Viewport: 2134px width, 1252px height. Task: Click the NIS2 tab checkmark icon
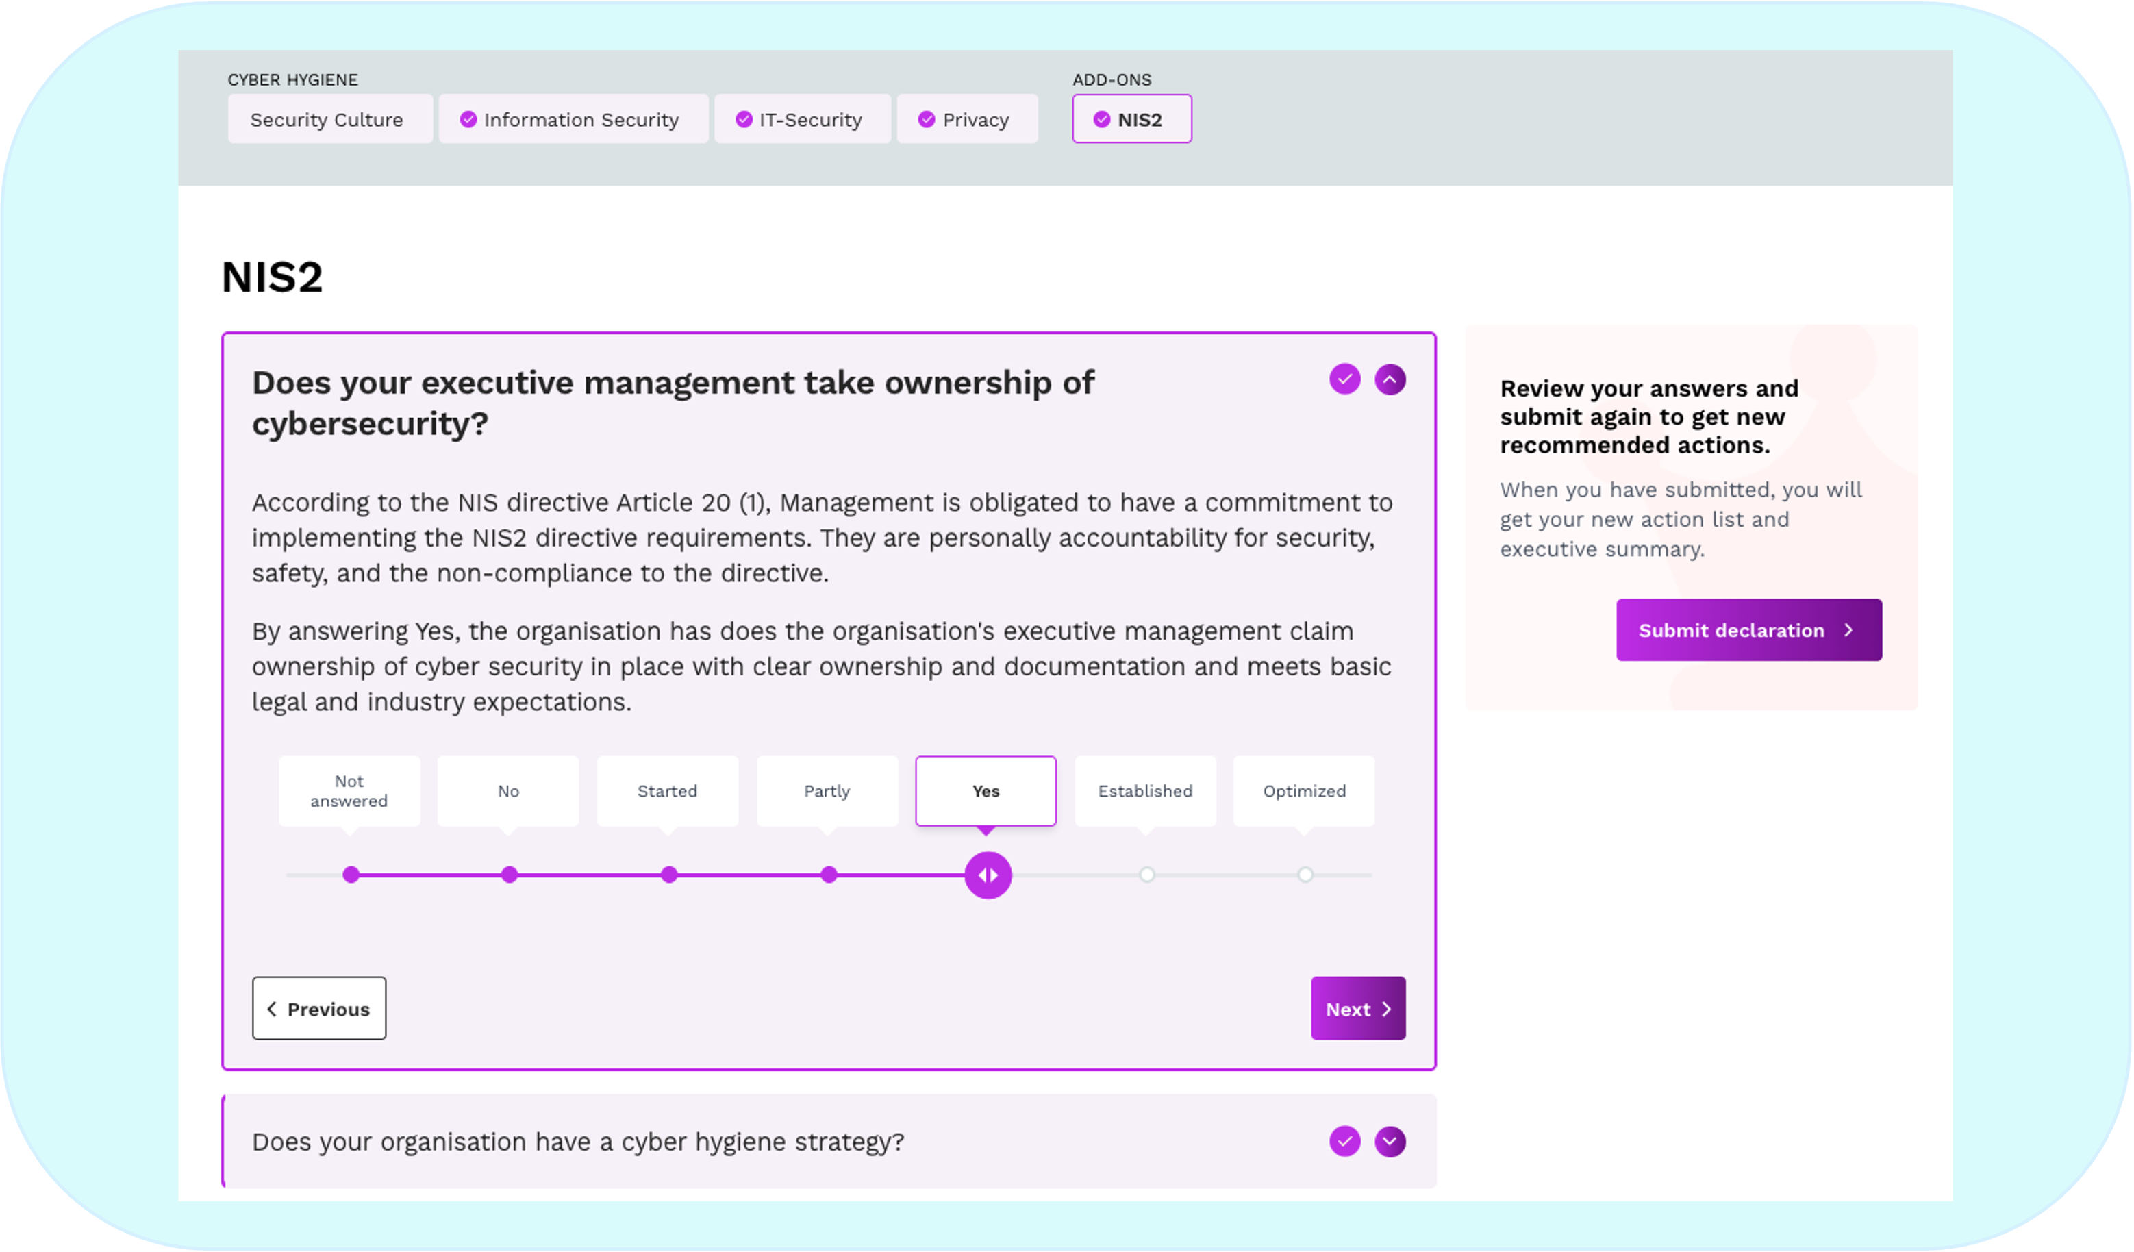pyautogui.click(x=1102, y=119)
